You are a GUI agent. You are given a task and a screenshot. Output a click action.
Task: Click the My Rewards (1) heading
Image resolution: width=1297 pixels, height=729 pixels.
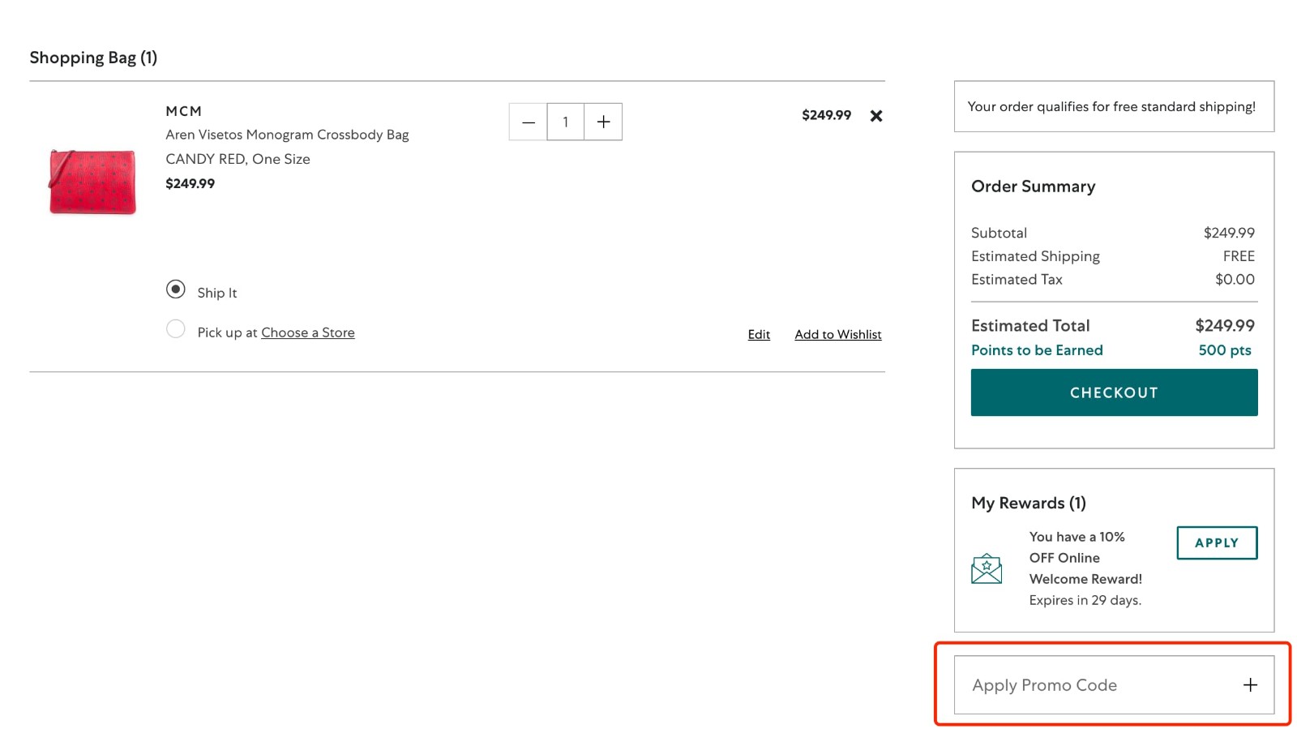(1029, 503)
